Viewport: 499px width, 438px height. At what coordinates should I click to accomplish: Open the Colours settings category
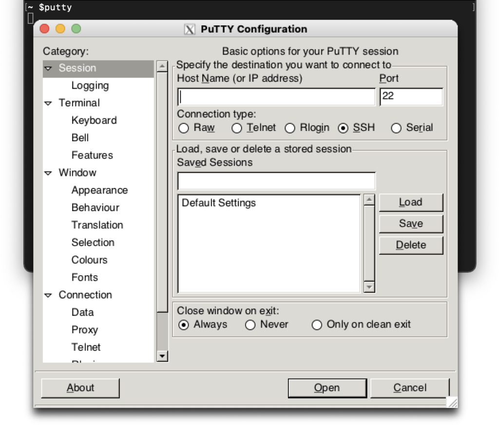(90, 260)
